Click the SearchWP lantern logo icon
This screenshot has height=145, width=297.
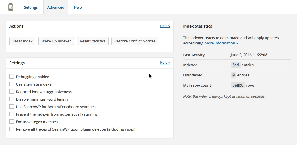pos(10,7)
